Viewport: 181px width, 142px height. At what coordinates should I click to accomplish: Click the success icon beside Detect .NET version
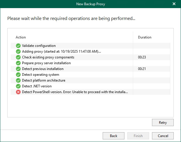point(18,86)
